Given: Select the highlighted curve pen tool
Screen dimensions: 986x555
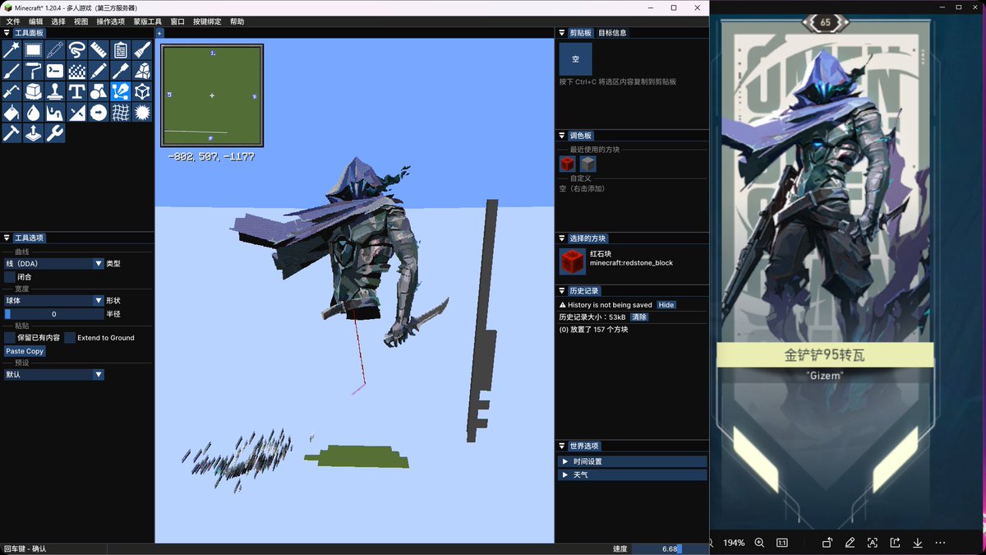Looking at the screenshot, I should [x=121, y=90].
